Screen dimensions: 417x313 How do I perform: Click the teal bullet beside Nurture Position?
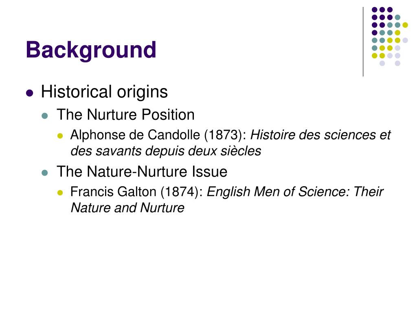click(x=45, y=116)
